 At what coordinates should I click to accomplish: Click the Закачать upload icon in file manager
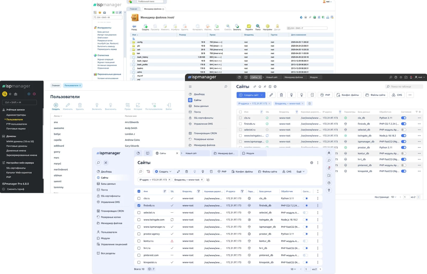pos(237,27)
